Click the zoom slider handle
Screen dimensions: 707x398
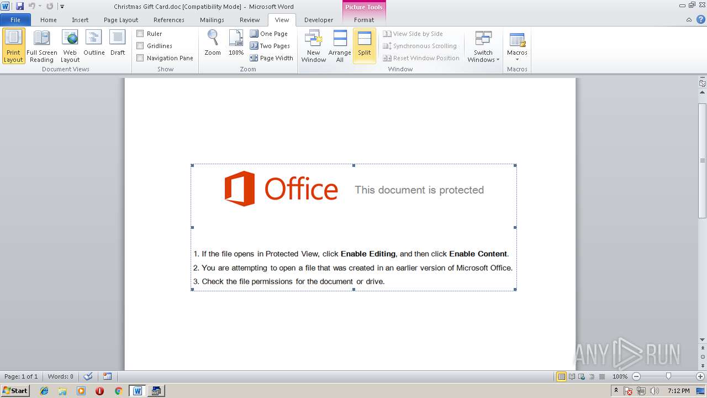[668, 376]
